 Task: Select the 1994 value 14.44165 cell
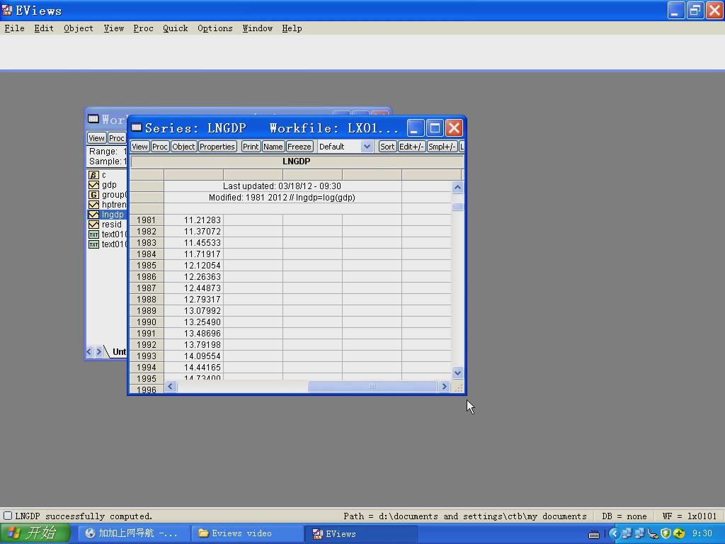coord(193,368)
